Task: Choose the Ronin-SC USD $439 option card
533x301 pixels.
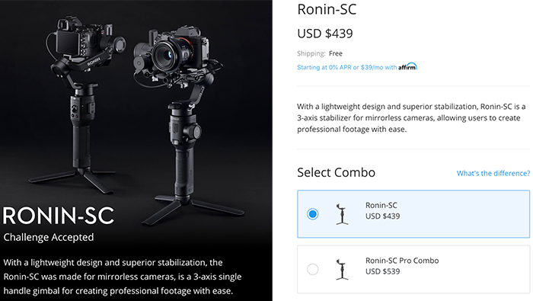Action: [413, 214]
